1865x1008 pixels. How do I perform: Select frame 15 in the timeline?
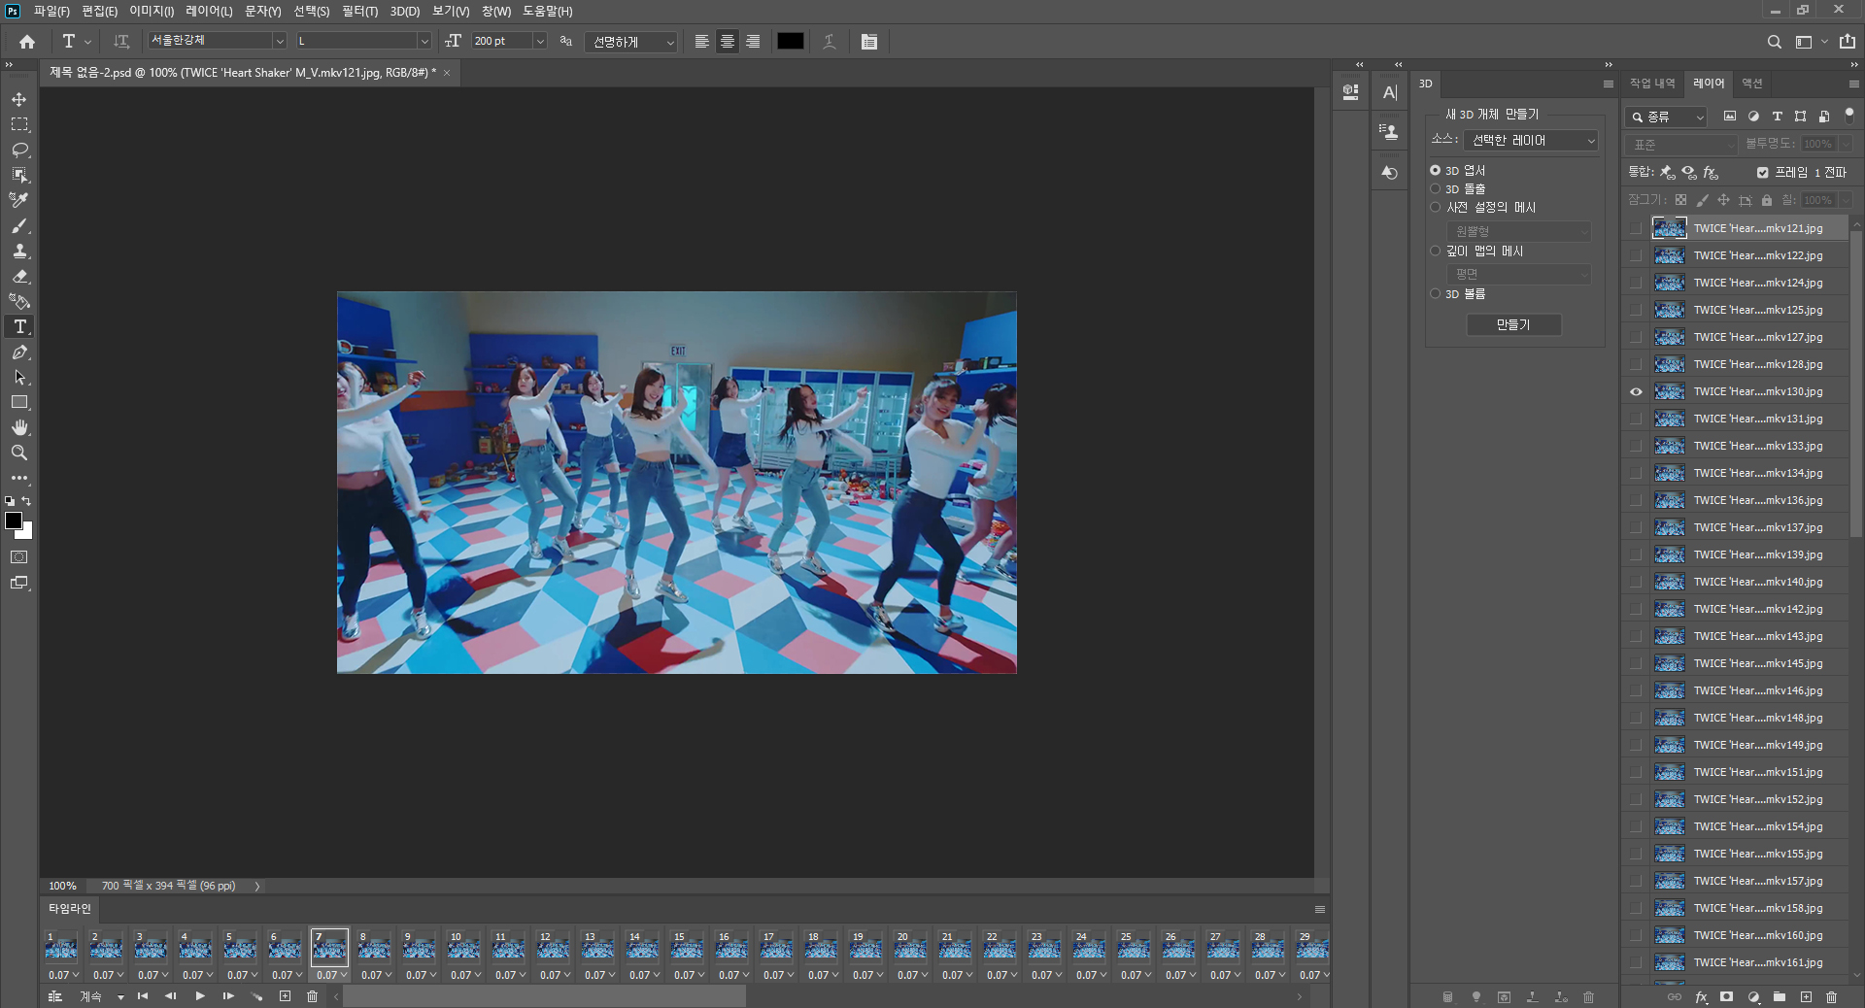(686, 946)
